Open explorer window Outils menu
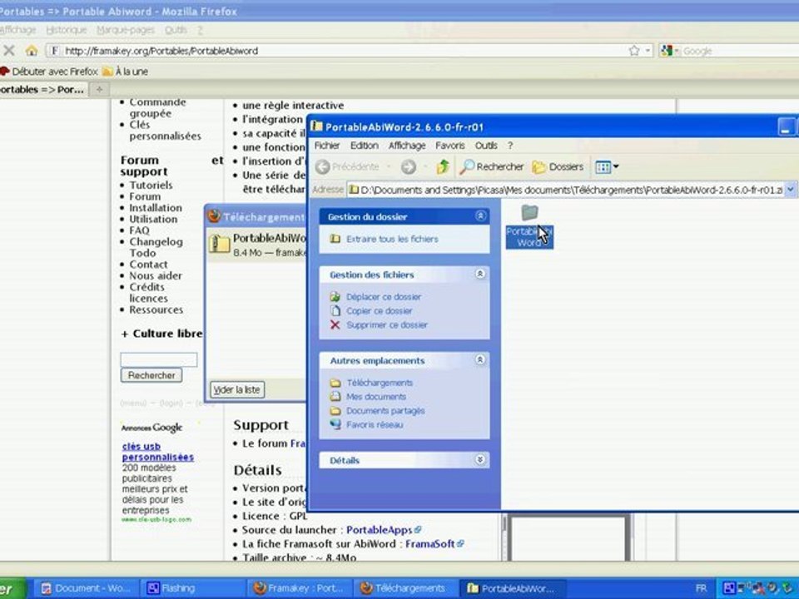Screen dimensions: 799x599 click(485, 146)
